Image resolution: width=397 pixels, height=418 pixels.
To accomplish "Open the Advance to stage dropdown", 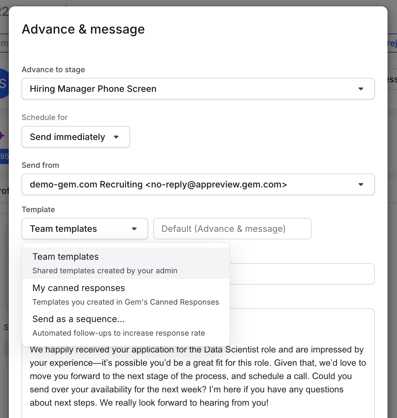I will point(198,89).
